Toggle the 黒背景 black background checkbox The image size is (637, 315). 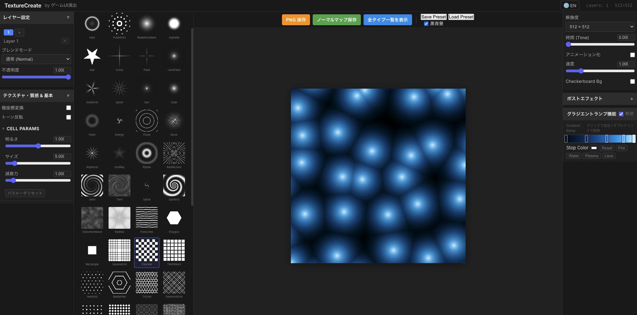point(426,24)
